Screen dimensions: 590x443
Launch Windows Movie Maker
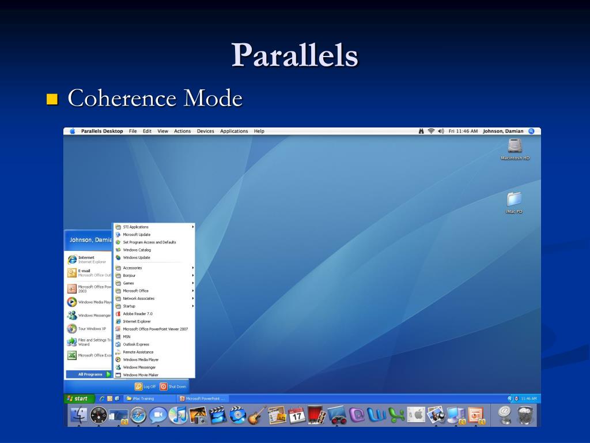click(154, 375)
